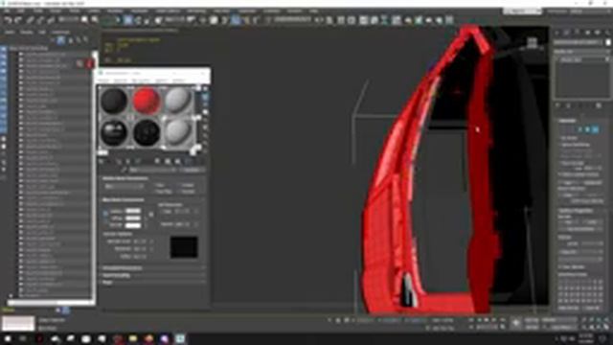613x345 pixels.
Task: Open the Ambient color swatch
Action: [x=133, y=211]
